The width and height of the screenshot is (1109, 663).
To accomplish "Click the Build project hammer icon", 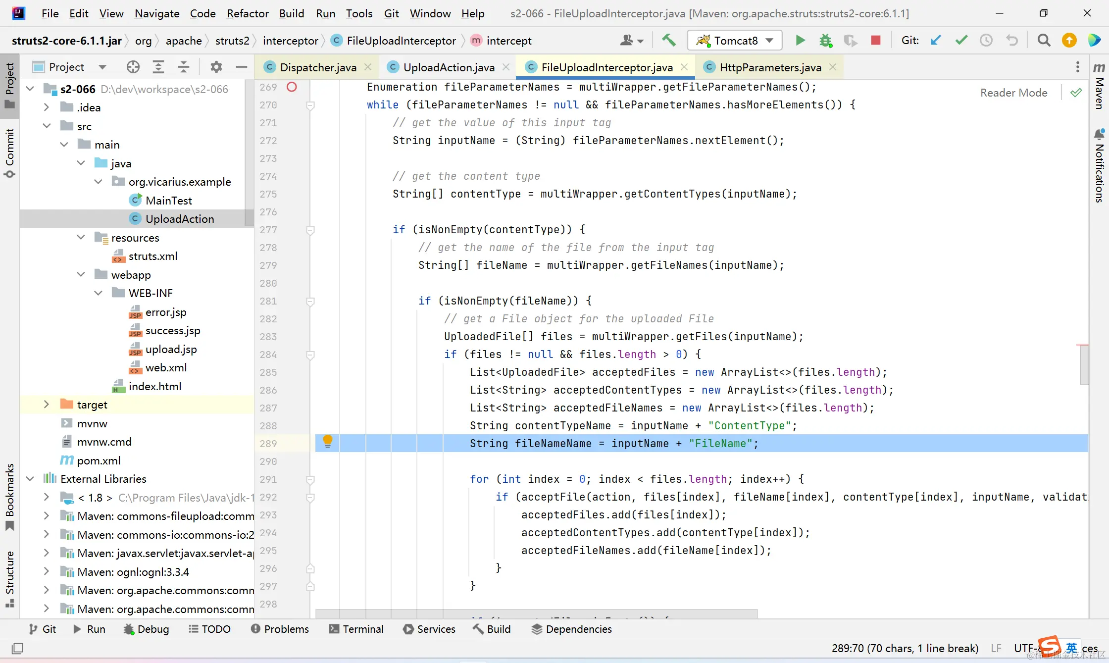I will 669,40.
